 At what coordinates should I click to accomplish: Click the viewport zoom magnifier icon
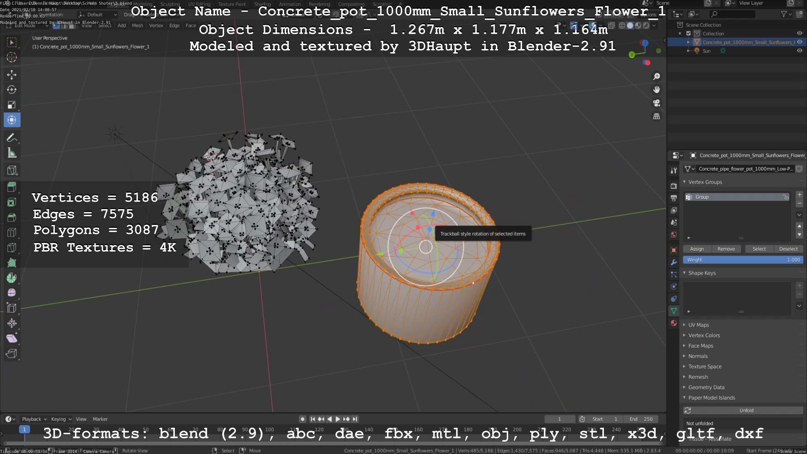click(656, 77)
